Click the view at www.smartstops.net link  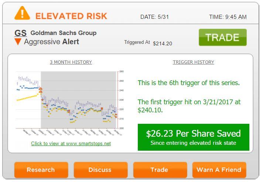[71, 143]
